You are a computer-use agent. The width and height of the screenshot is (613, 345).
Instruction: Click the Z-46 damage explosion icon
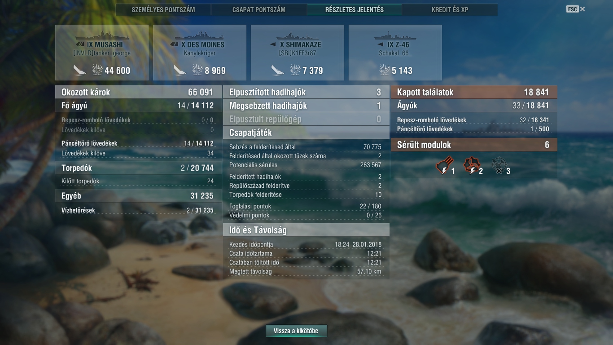coord(385,70)
